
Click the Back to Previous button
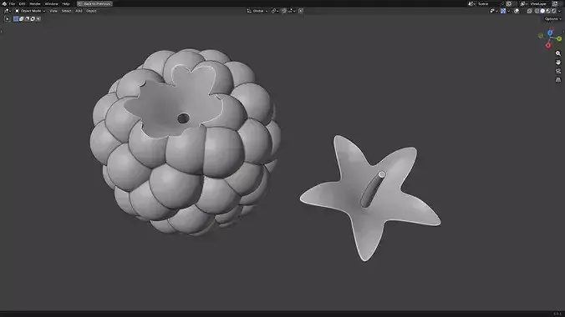[x=94, y=3]
